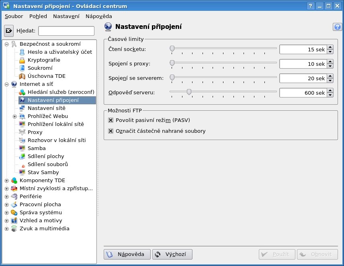Click the 600 sek value field
Image resolution: width=344 pixels, height=266 pixels.
(x=303, y=93)
